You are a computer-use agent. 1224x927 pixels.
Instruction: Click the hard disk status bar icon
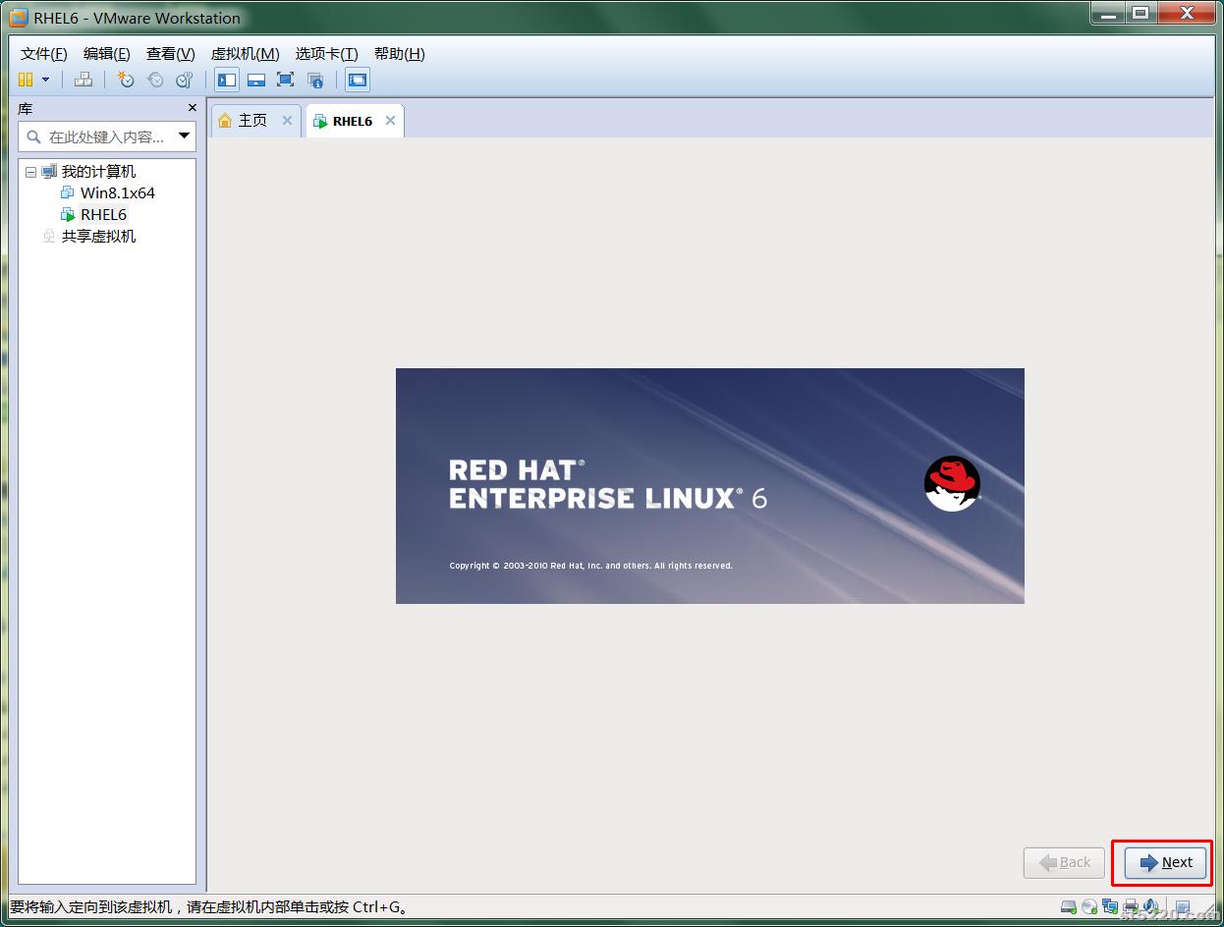click(x=1069, y=906)
